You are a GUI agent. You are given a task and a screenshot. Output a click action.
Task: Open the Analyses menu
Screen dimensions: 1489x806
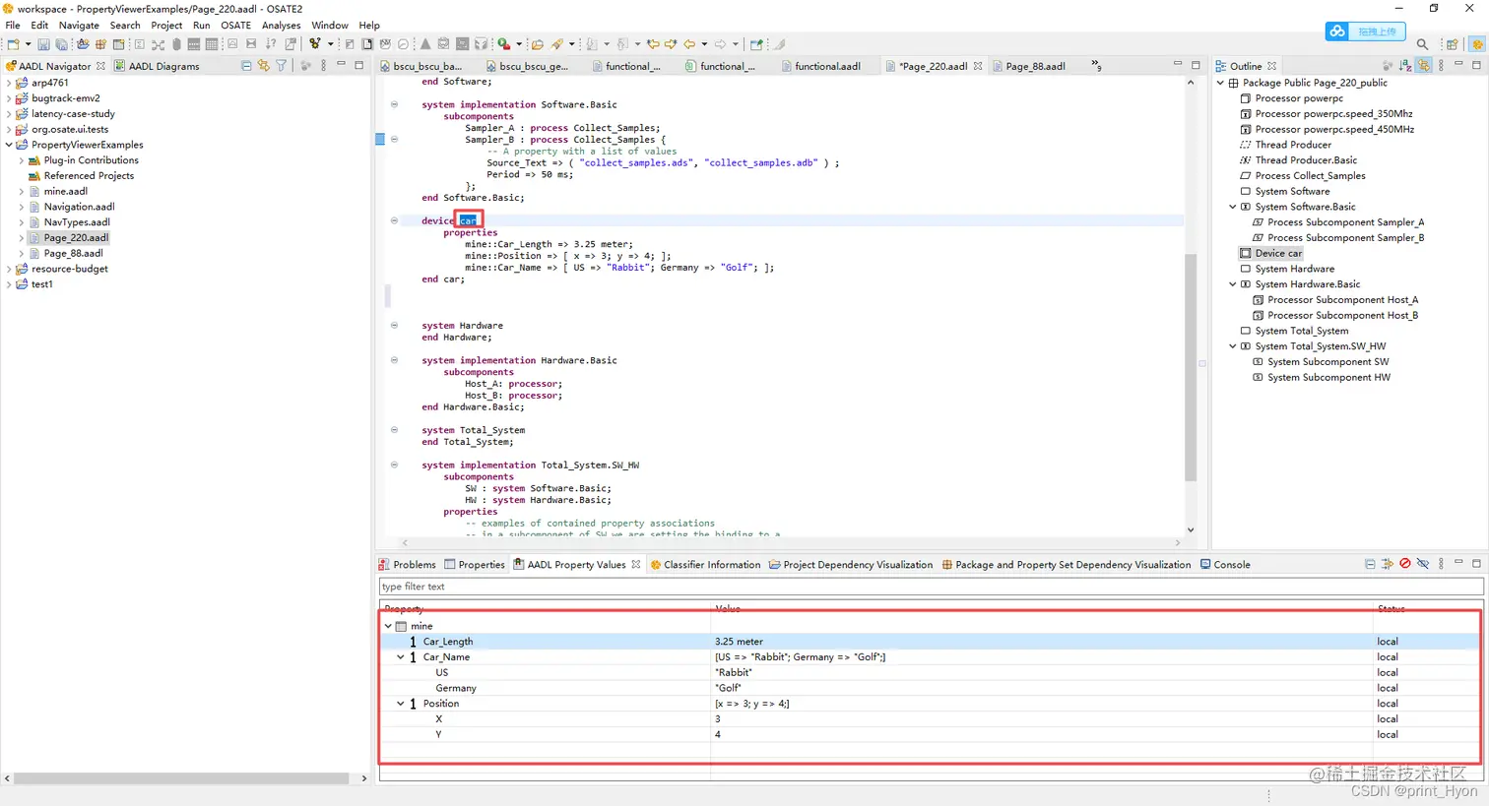coord(281,26)
